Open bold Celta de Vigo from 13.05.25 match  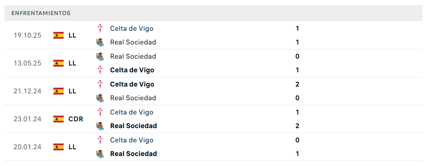tap(132, 70)
